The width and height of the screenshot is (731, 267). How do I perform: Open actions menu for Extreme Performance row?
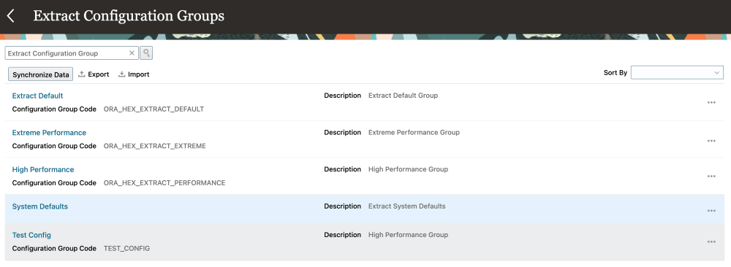point(711,141)
